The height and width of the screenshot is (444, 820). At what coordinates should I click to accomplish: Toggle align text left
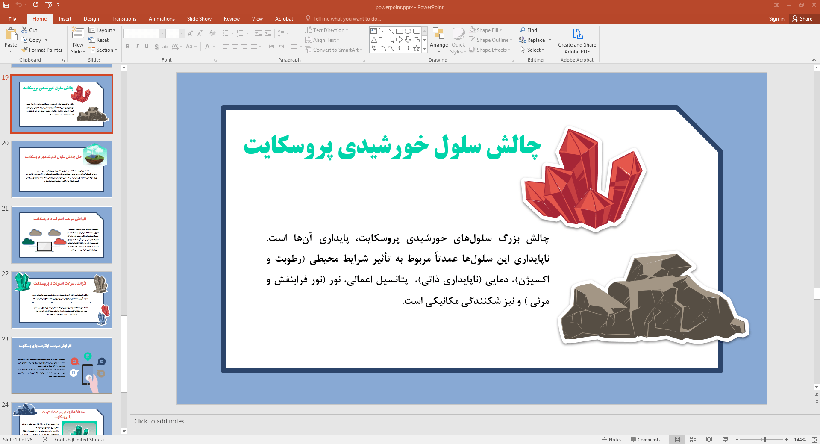coord(226,47)
